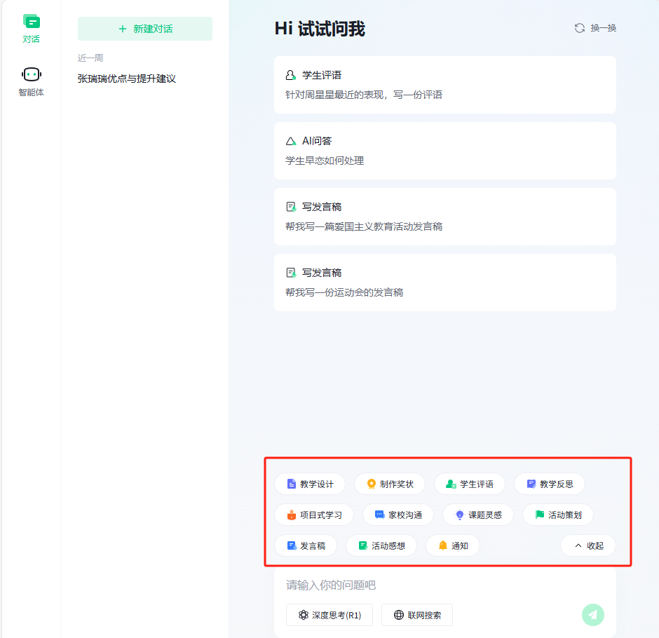This screenshot has height=638, width=659.
Task: Turn on 联网搜索
Action: pyautogui.click(x=418, y=615)
